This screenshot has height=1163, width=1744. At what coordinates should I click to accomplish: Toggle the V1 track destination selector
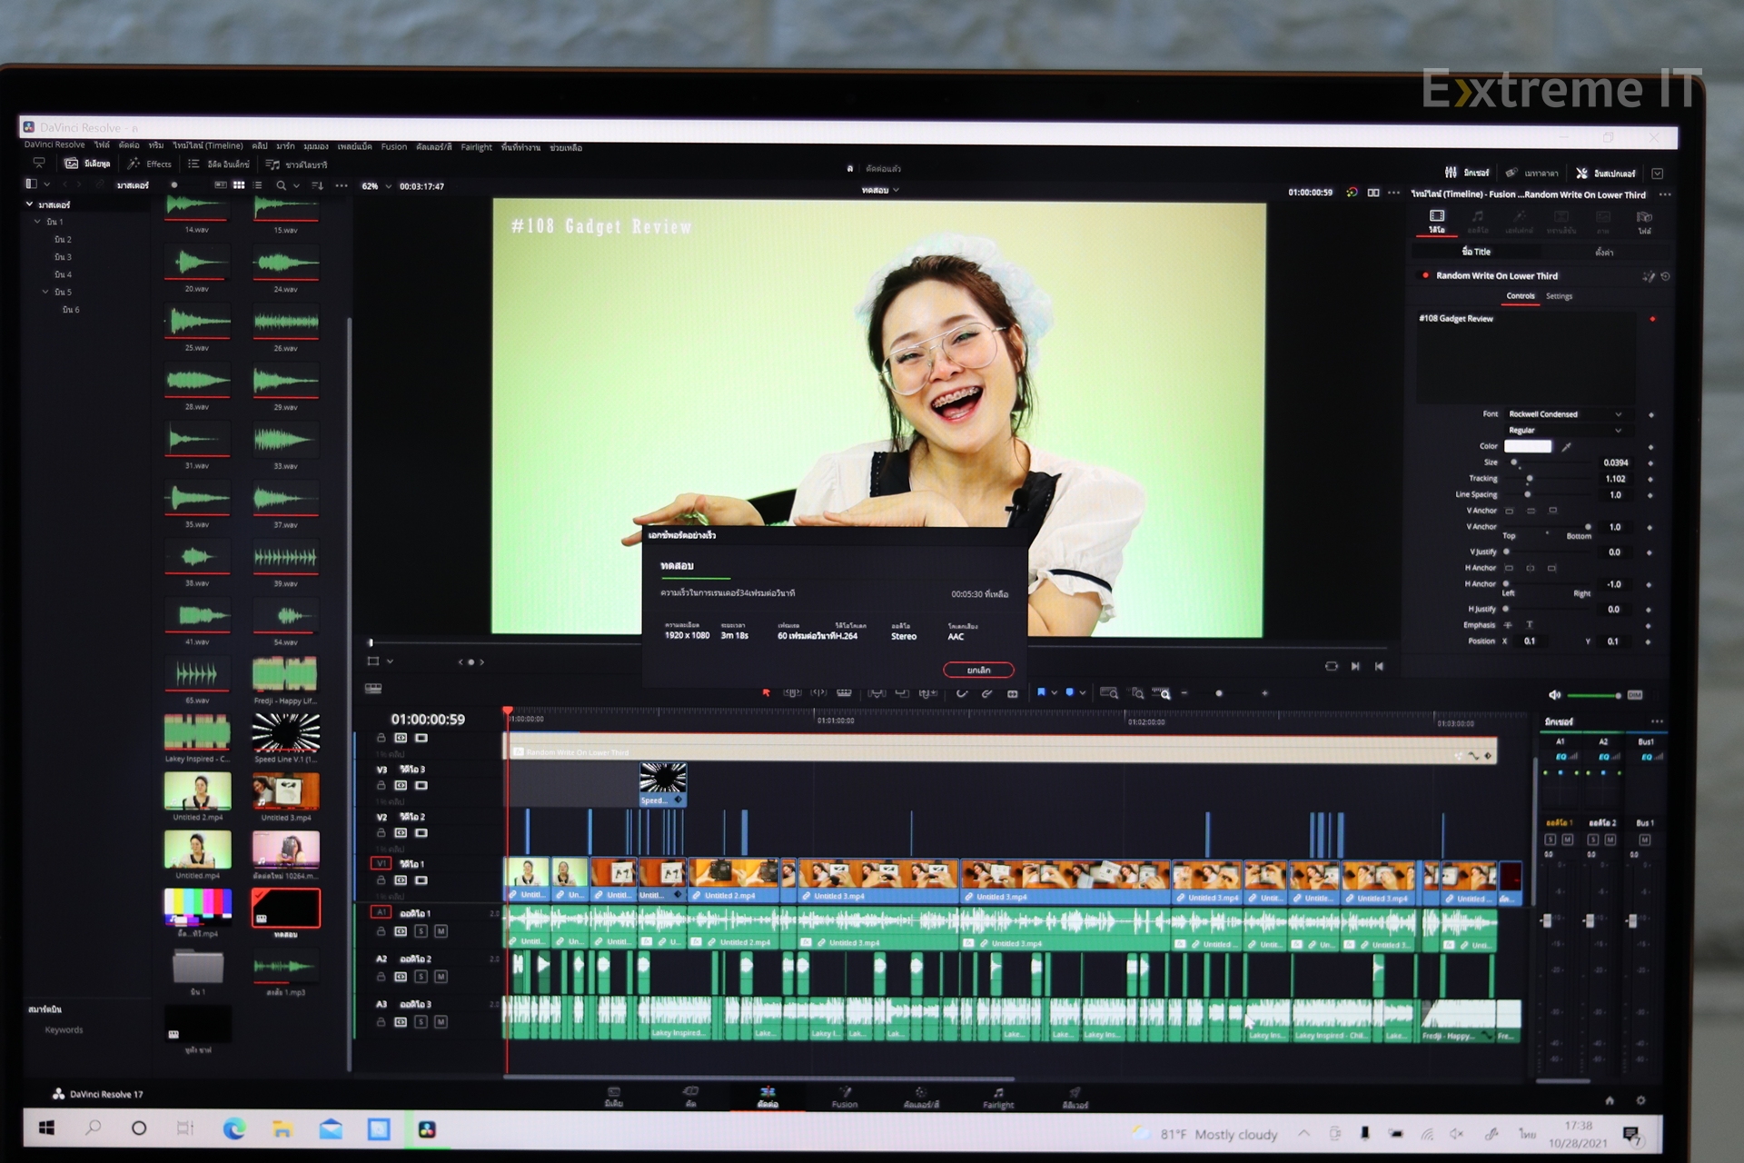[381, 863]
